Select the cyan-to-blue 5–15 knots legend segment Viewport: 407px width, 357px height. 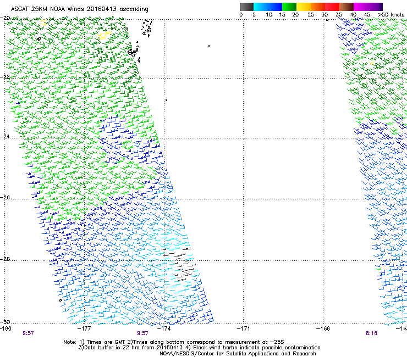tap(268, 7)
